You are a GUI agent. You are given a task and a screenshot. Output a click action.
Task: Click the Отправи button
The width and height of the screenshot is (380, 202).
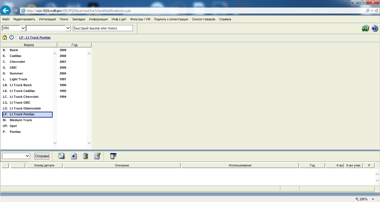point(42,156)
